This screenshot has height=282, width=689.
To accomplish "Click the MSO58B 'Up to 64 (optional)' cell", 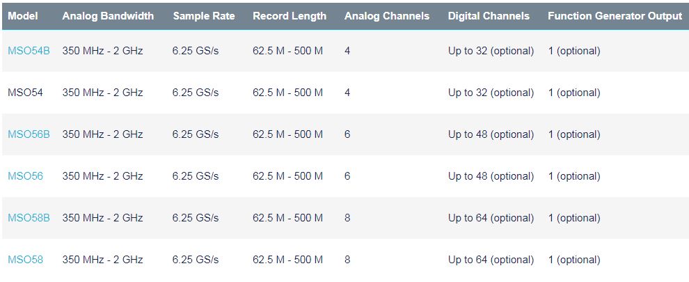I will click(491, 218).
